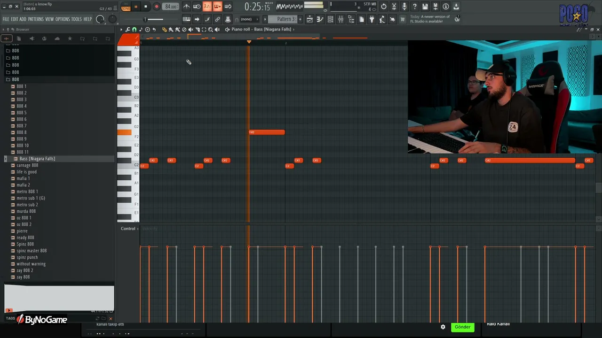Screen dimensions: 602x338
Task: Click the F#2 note in piano roll
Action: click(267, 132)
